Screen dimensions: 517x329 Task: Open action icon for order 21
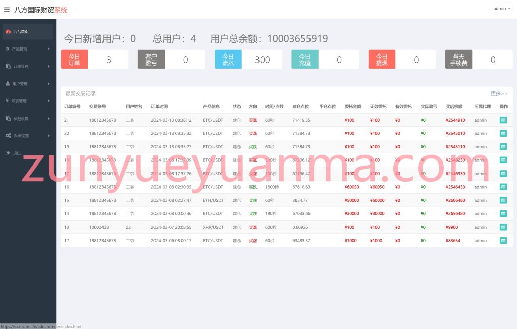pyautogui.click(x=503, y=120)
